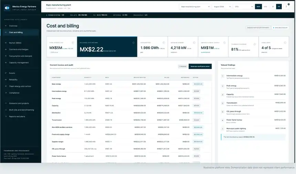Open info icon on the 81% coverage card
Viewport: 296px width, 174px height.
(255, 44)
